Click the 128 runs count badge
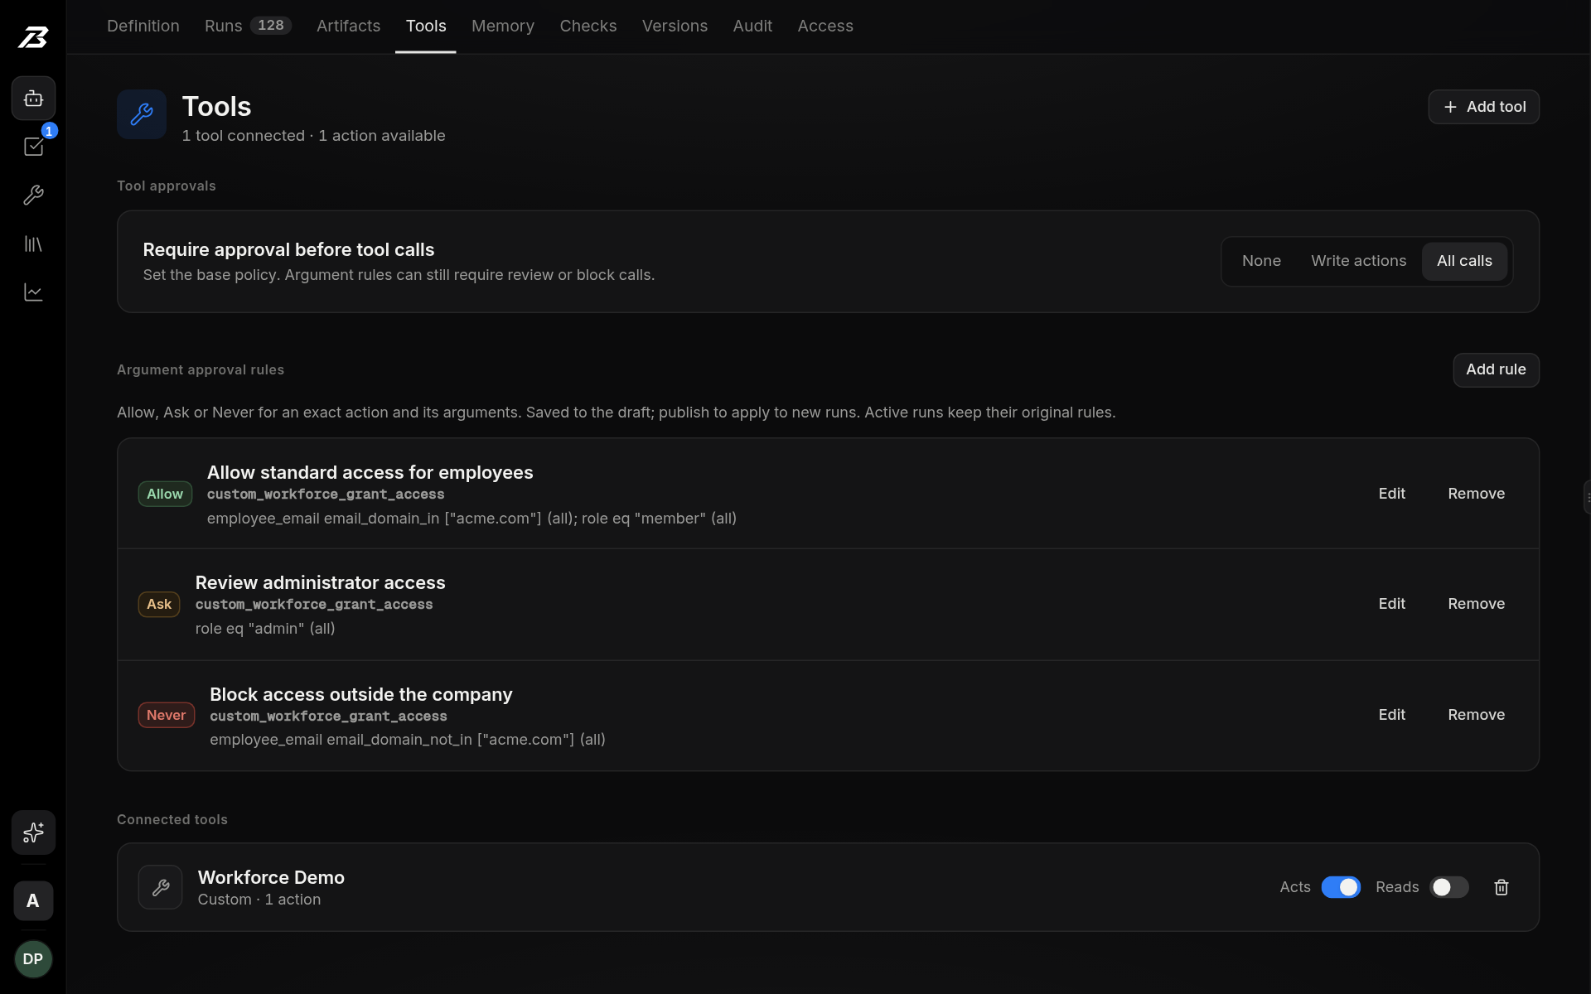The width and height of the screenshot is (1591, 994). (271, 26)
